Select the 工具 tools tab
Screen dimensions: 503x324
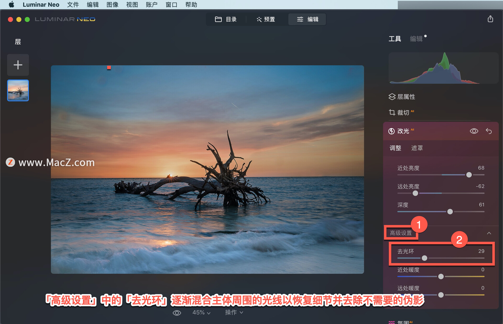click(x=395, y=39)
